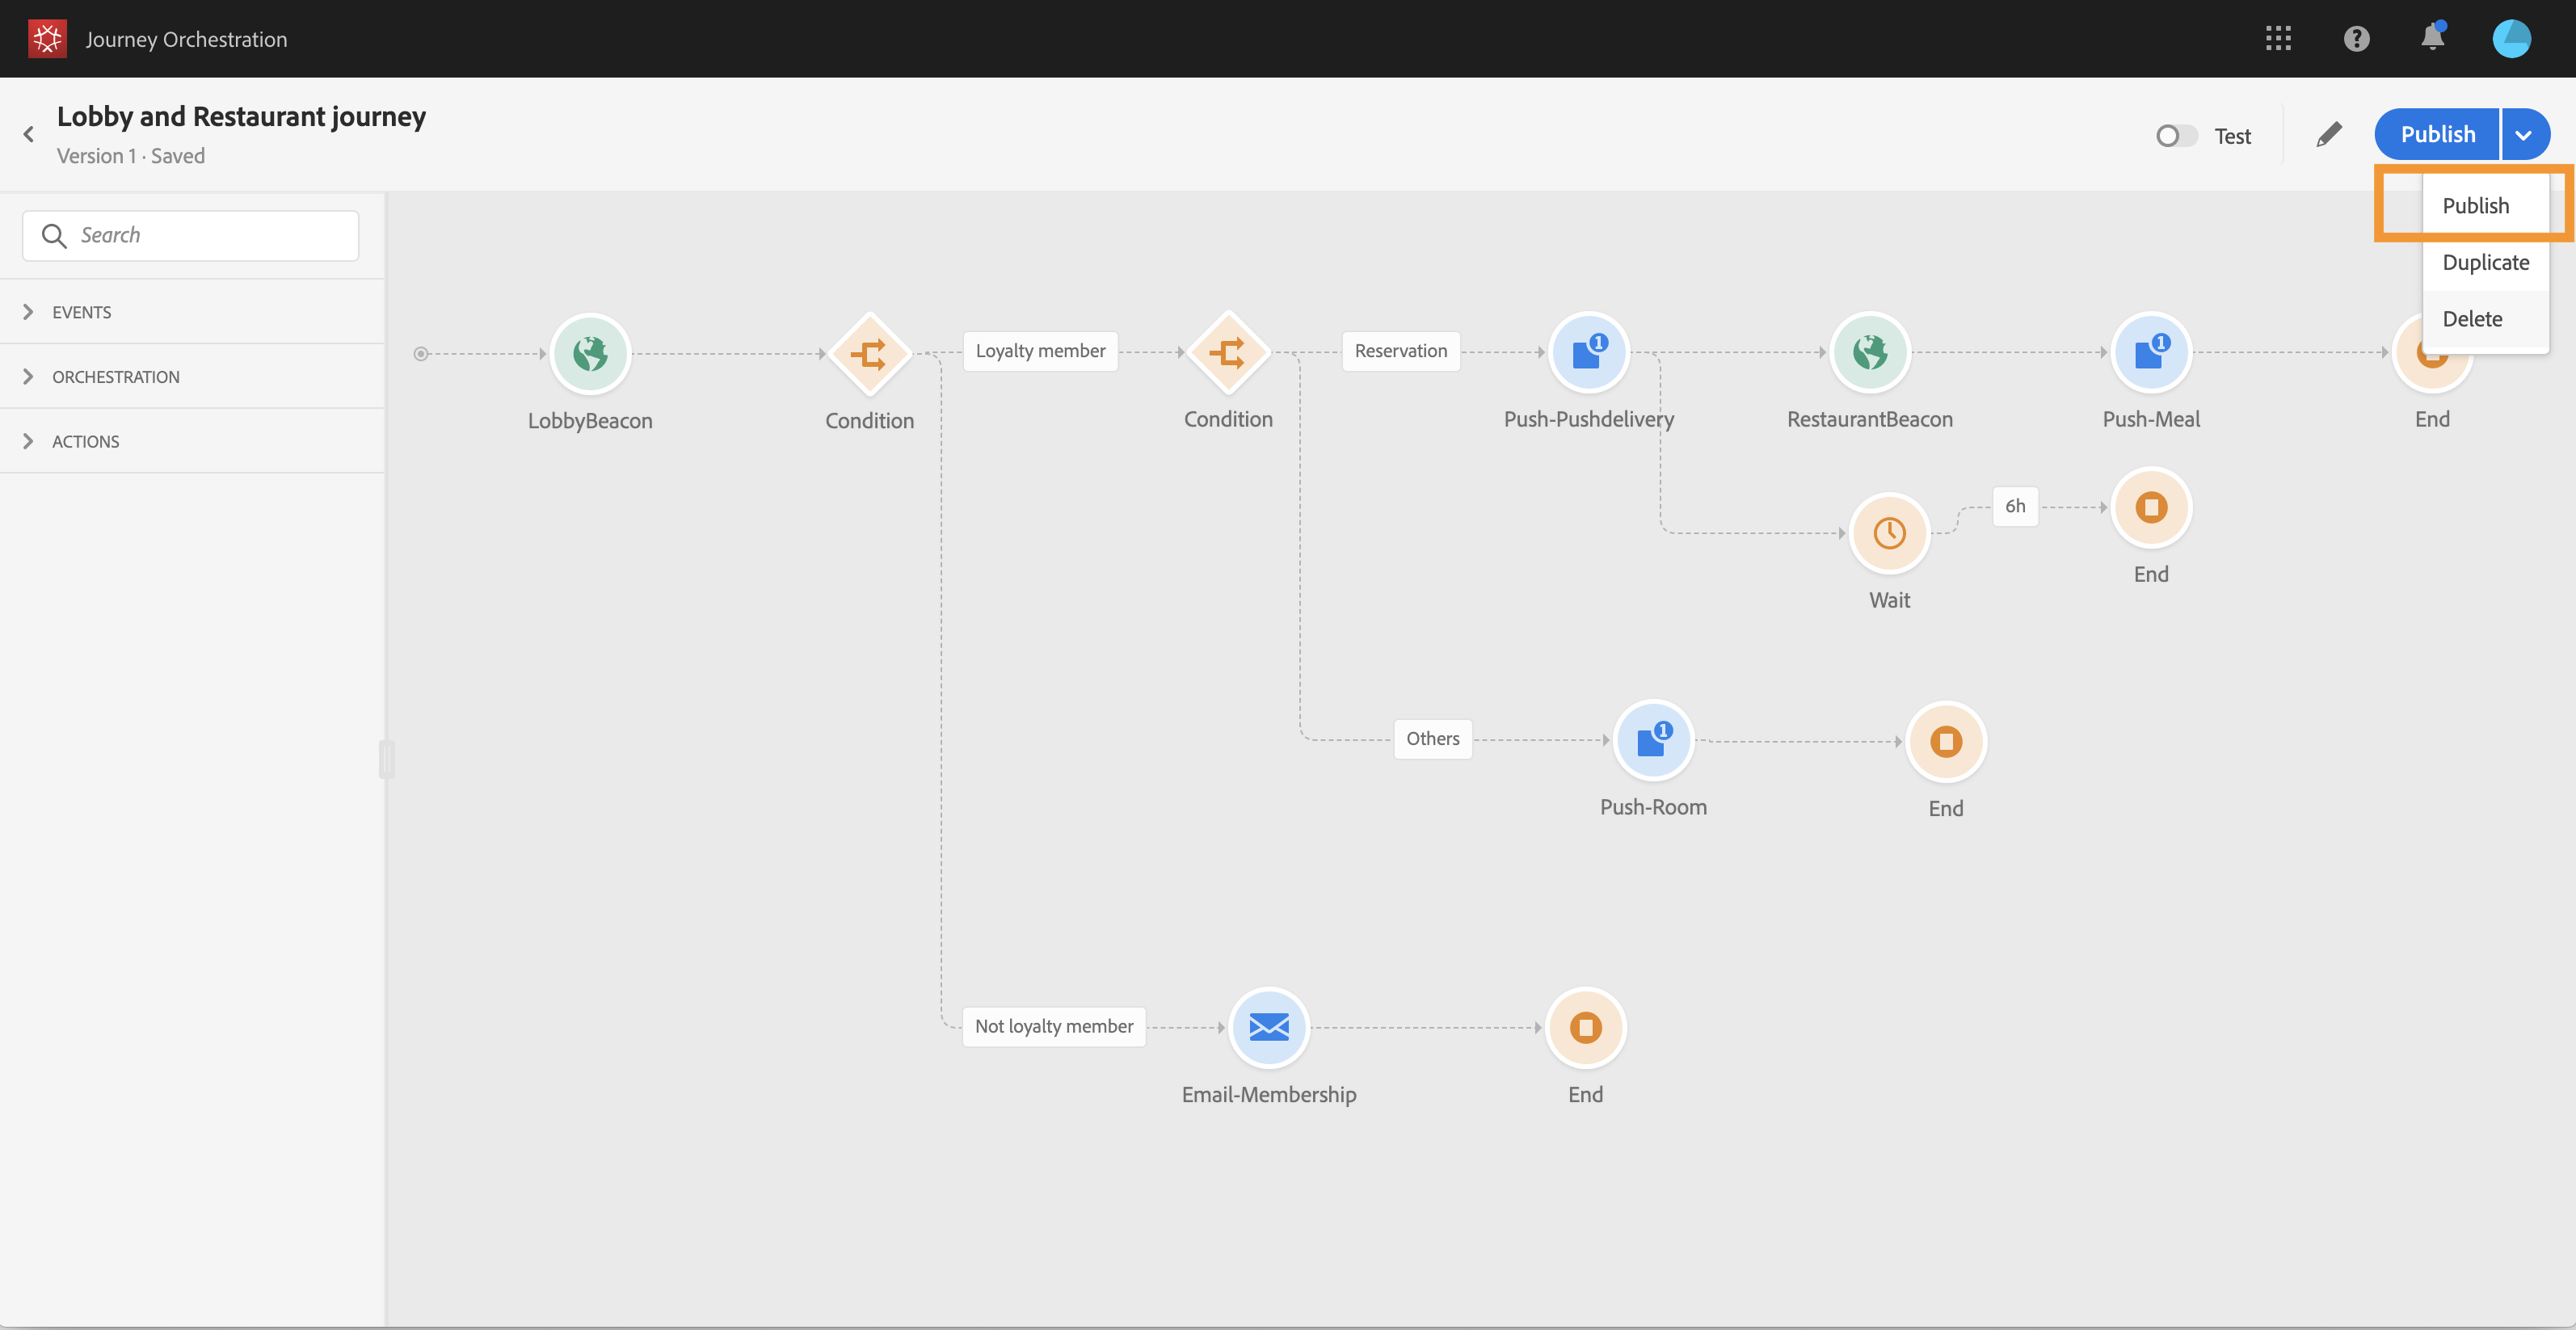This screenshot has height=1330, width=2576.
Task: Select the Push-Room action node
Action: [x=1653, y=741]
